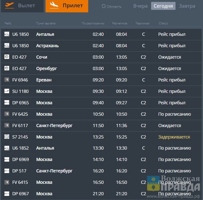Click airline logo of EO 427 Сочи flight
This screenshot has width=203, height=200.
pos(7,57)
